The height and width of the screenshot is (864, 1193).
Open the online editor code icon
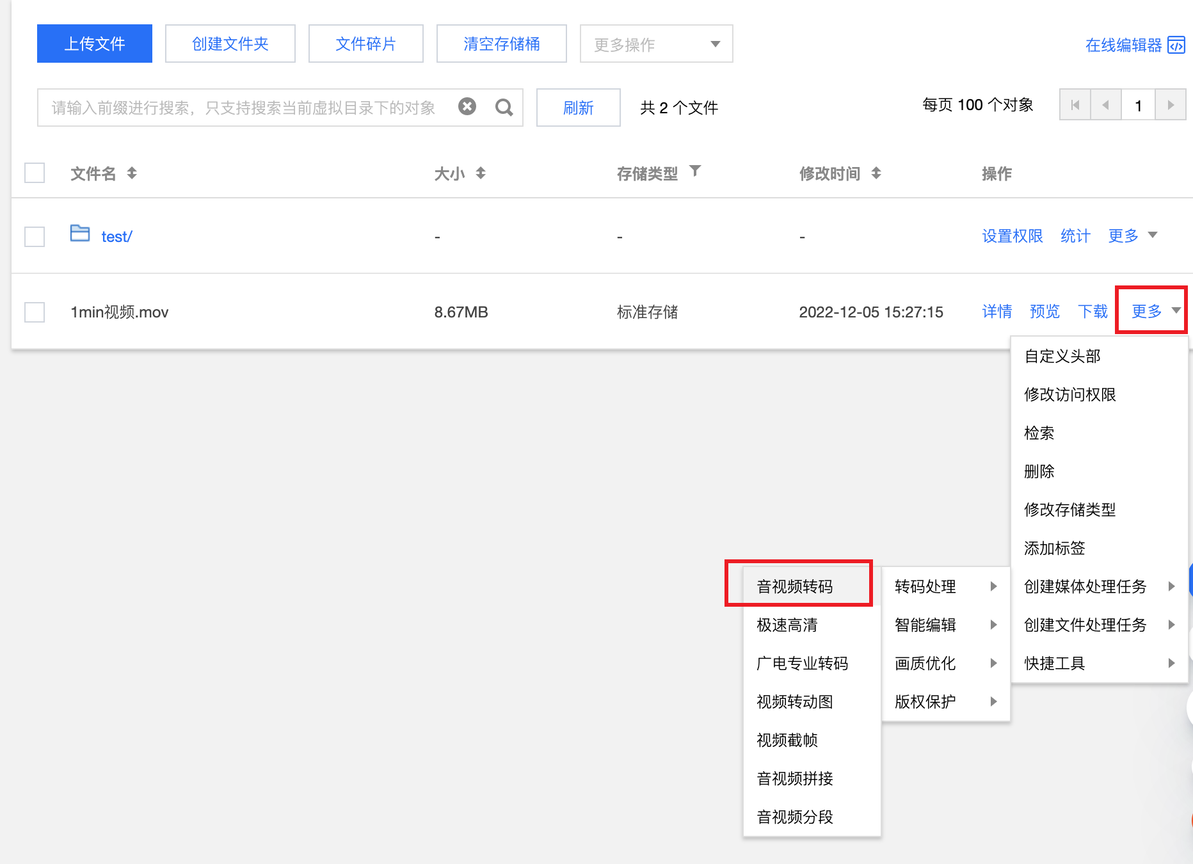click(x=1176, y=45)
